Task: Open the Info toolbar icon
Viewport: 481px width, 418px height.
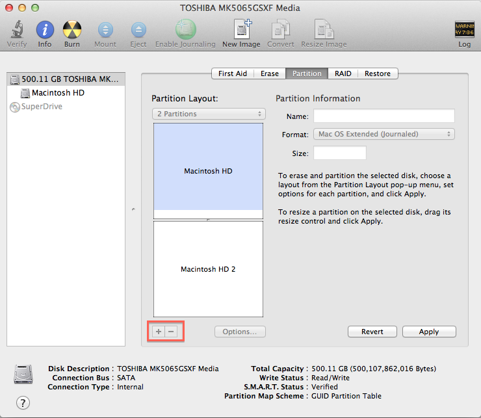Action: (x=45, y=30)
